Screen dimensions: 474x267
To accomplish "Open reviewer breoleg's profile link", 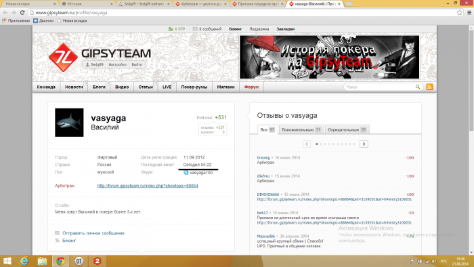I will tap(263, 157).
